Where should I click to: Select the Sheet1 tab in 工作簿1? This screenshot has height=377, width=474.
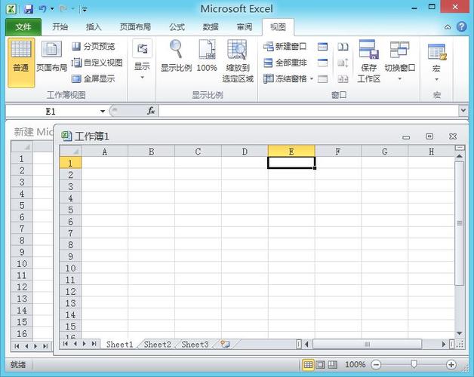tap(119, 345)
